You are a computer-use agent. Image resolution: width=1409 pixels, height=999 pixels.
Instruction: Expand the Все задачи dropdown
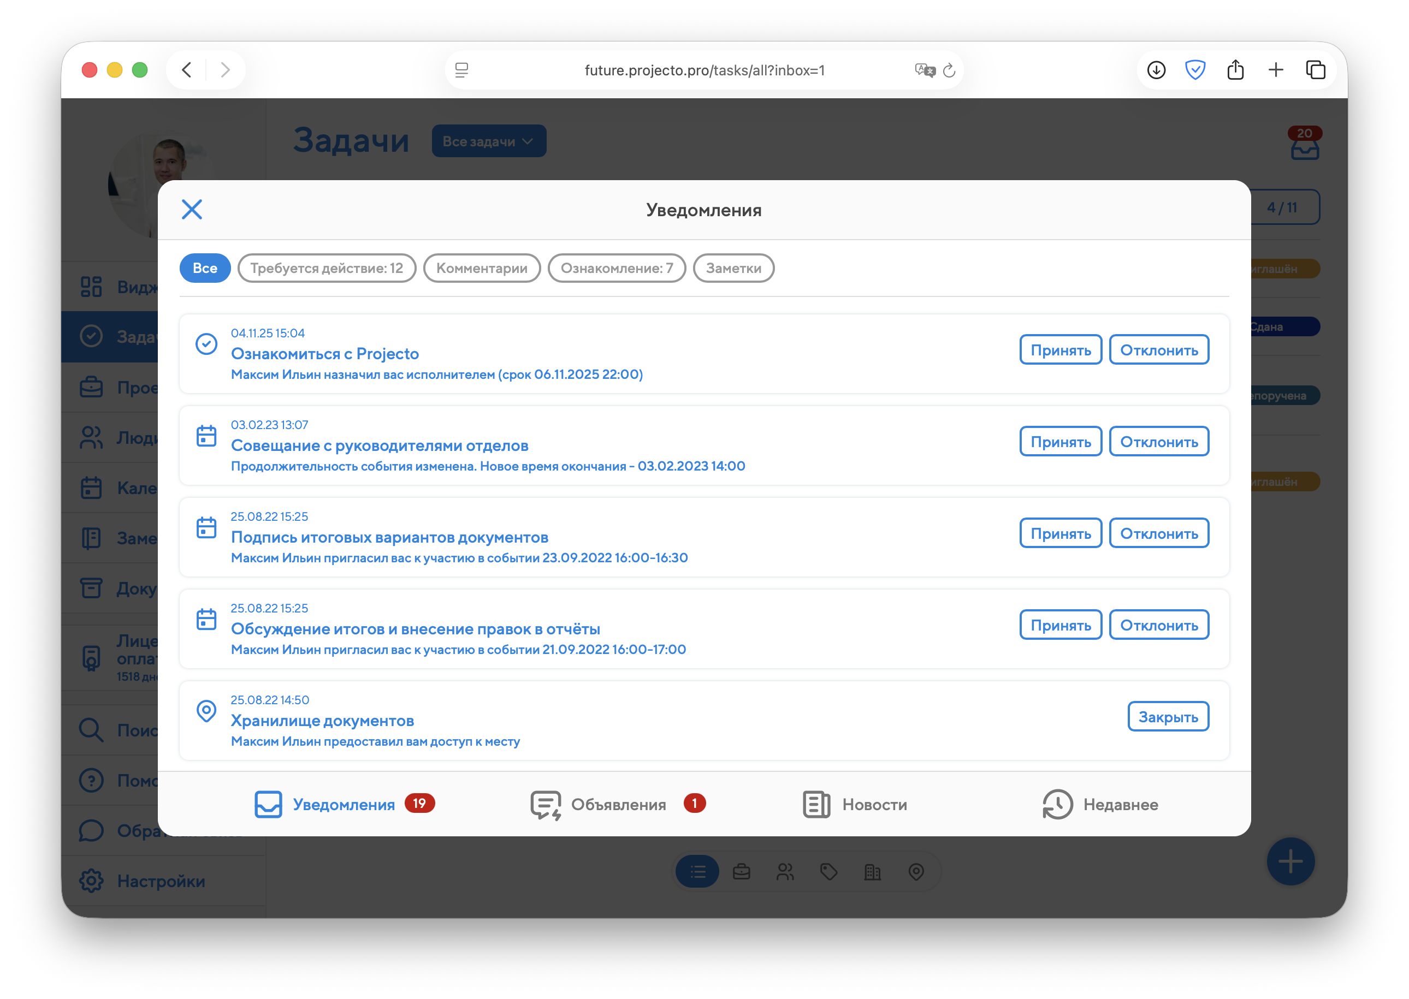[x=489, y=141]
